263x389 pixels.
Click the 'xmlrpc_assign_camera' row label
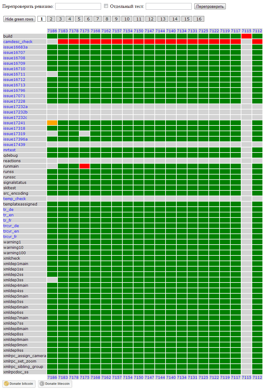25,356
